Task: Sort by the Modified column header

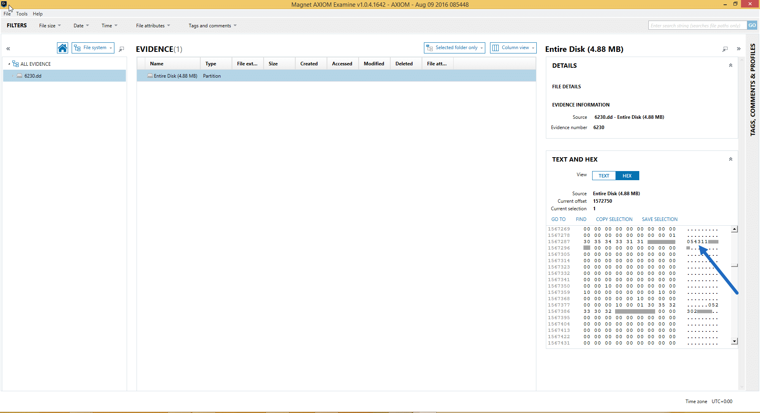Action: [x=374, y=64]
